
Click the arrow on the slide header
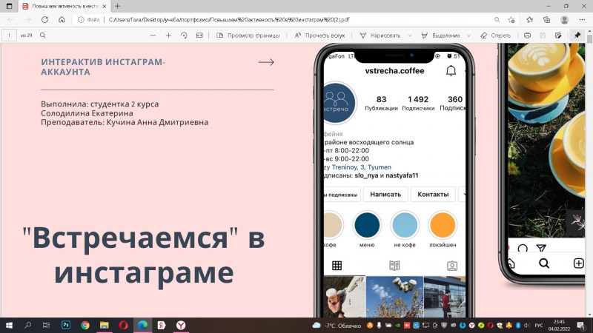[266, 62]
